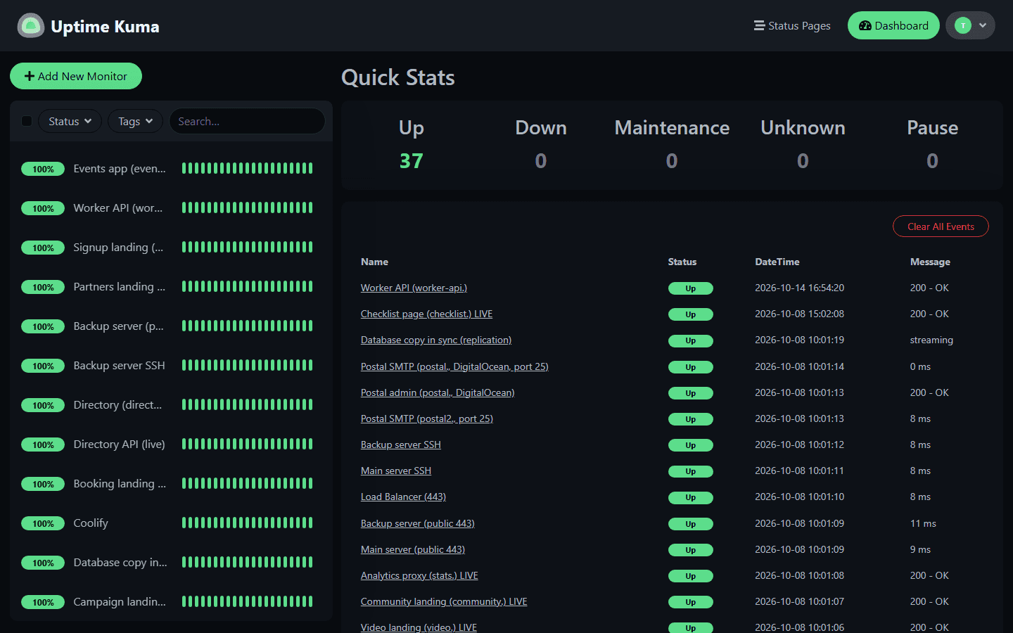Click Add New Monitor button
This screenshot has width=1013, height=633.
pos(76,76)
